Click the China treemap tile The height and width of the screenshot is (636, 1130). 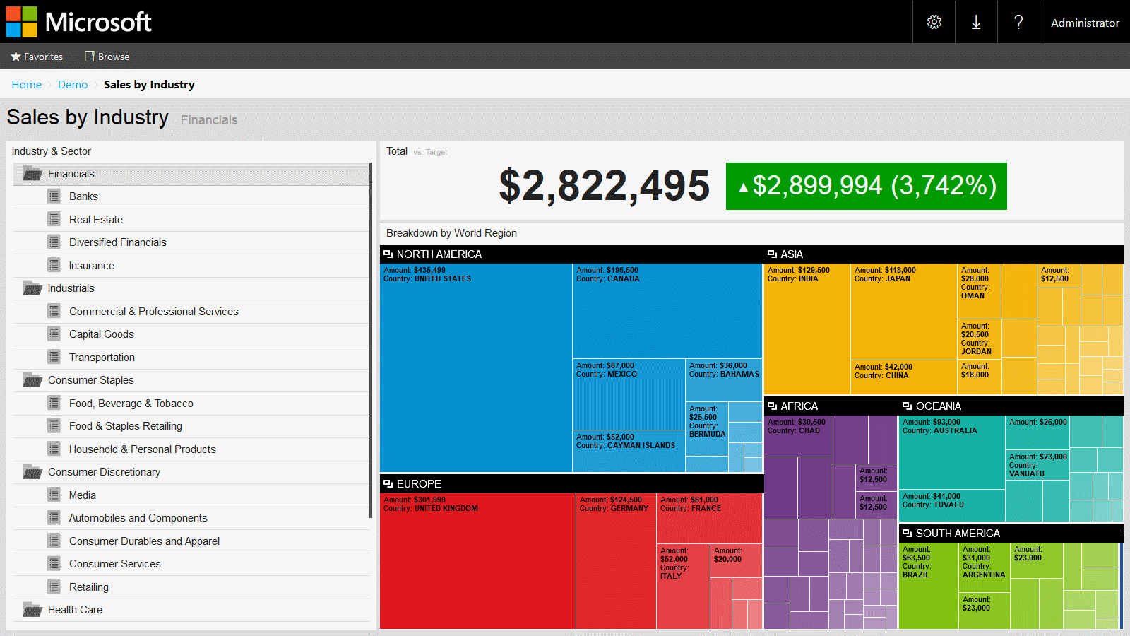(x=904, y=377)
